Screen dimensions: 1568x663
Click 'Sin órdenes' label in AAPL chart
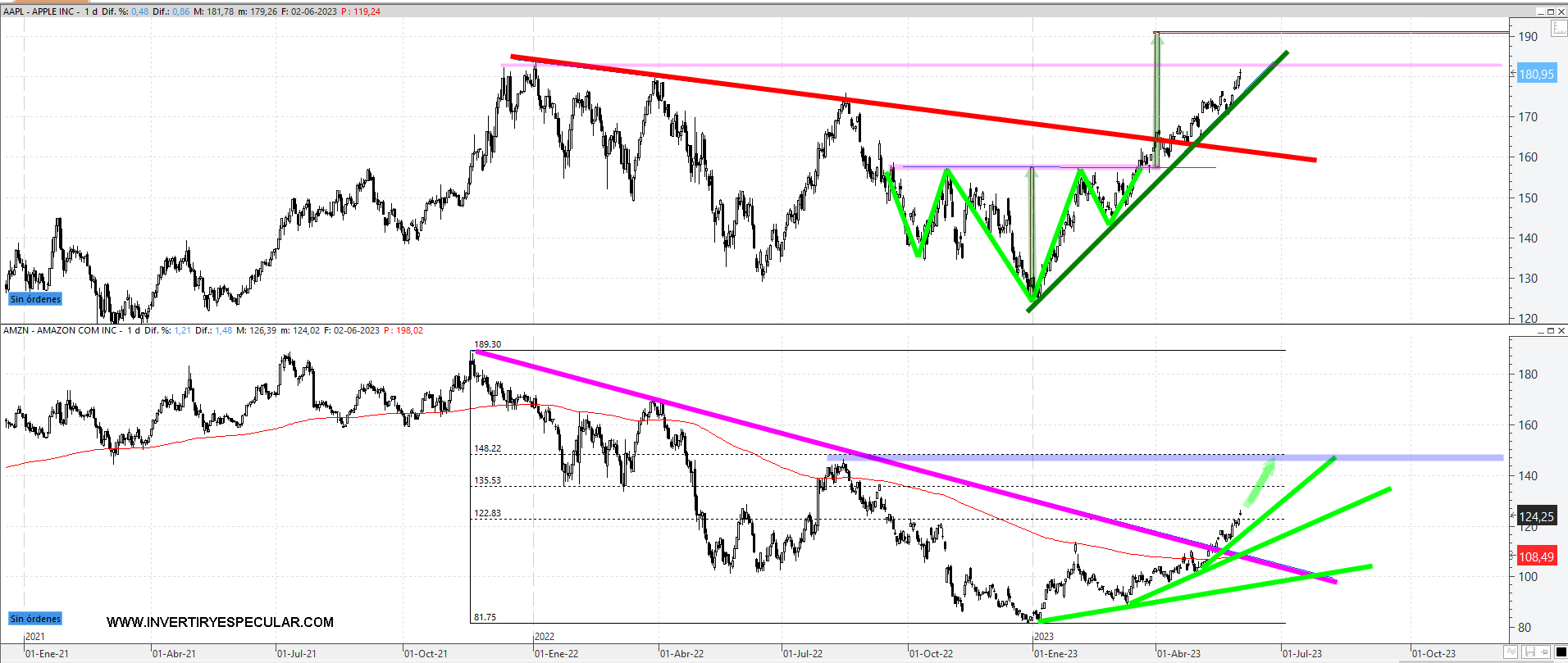pos(35,299)
